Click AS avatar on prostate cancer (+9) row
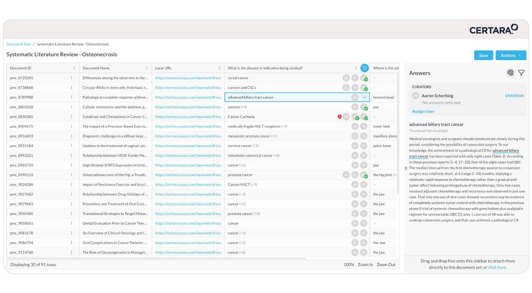 pos(355,213)
